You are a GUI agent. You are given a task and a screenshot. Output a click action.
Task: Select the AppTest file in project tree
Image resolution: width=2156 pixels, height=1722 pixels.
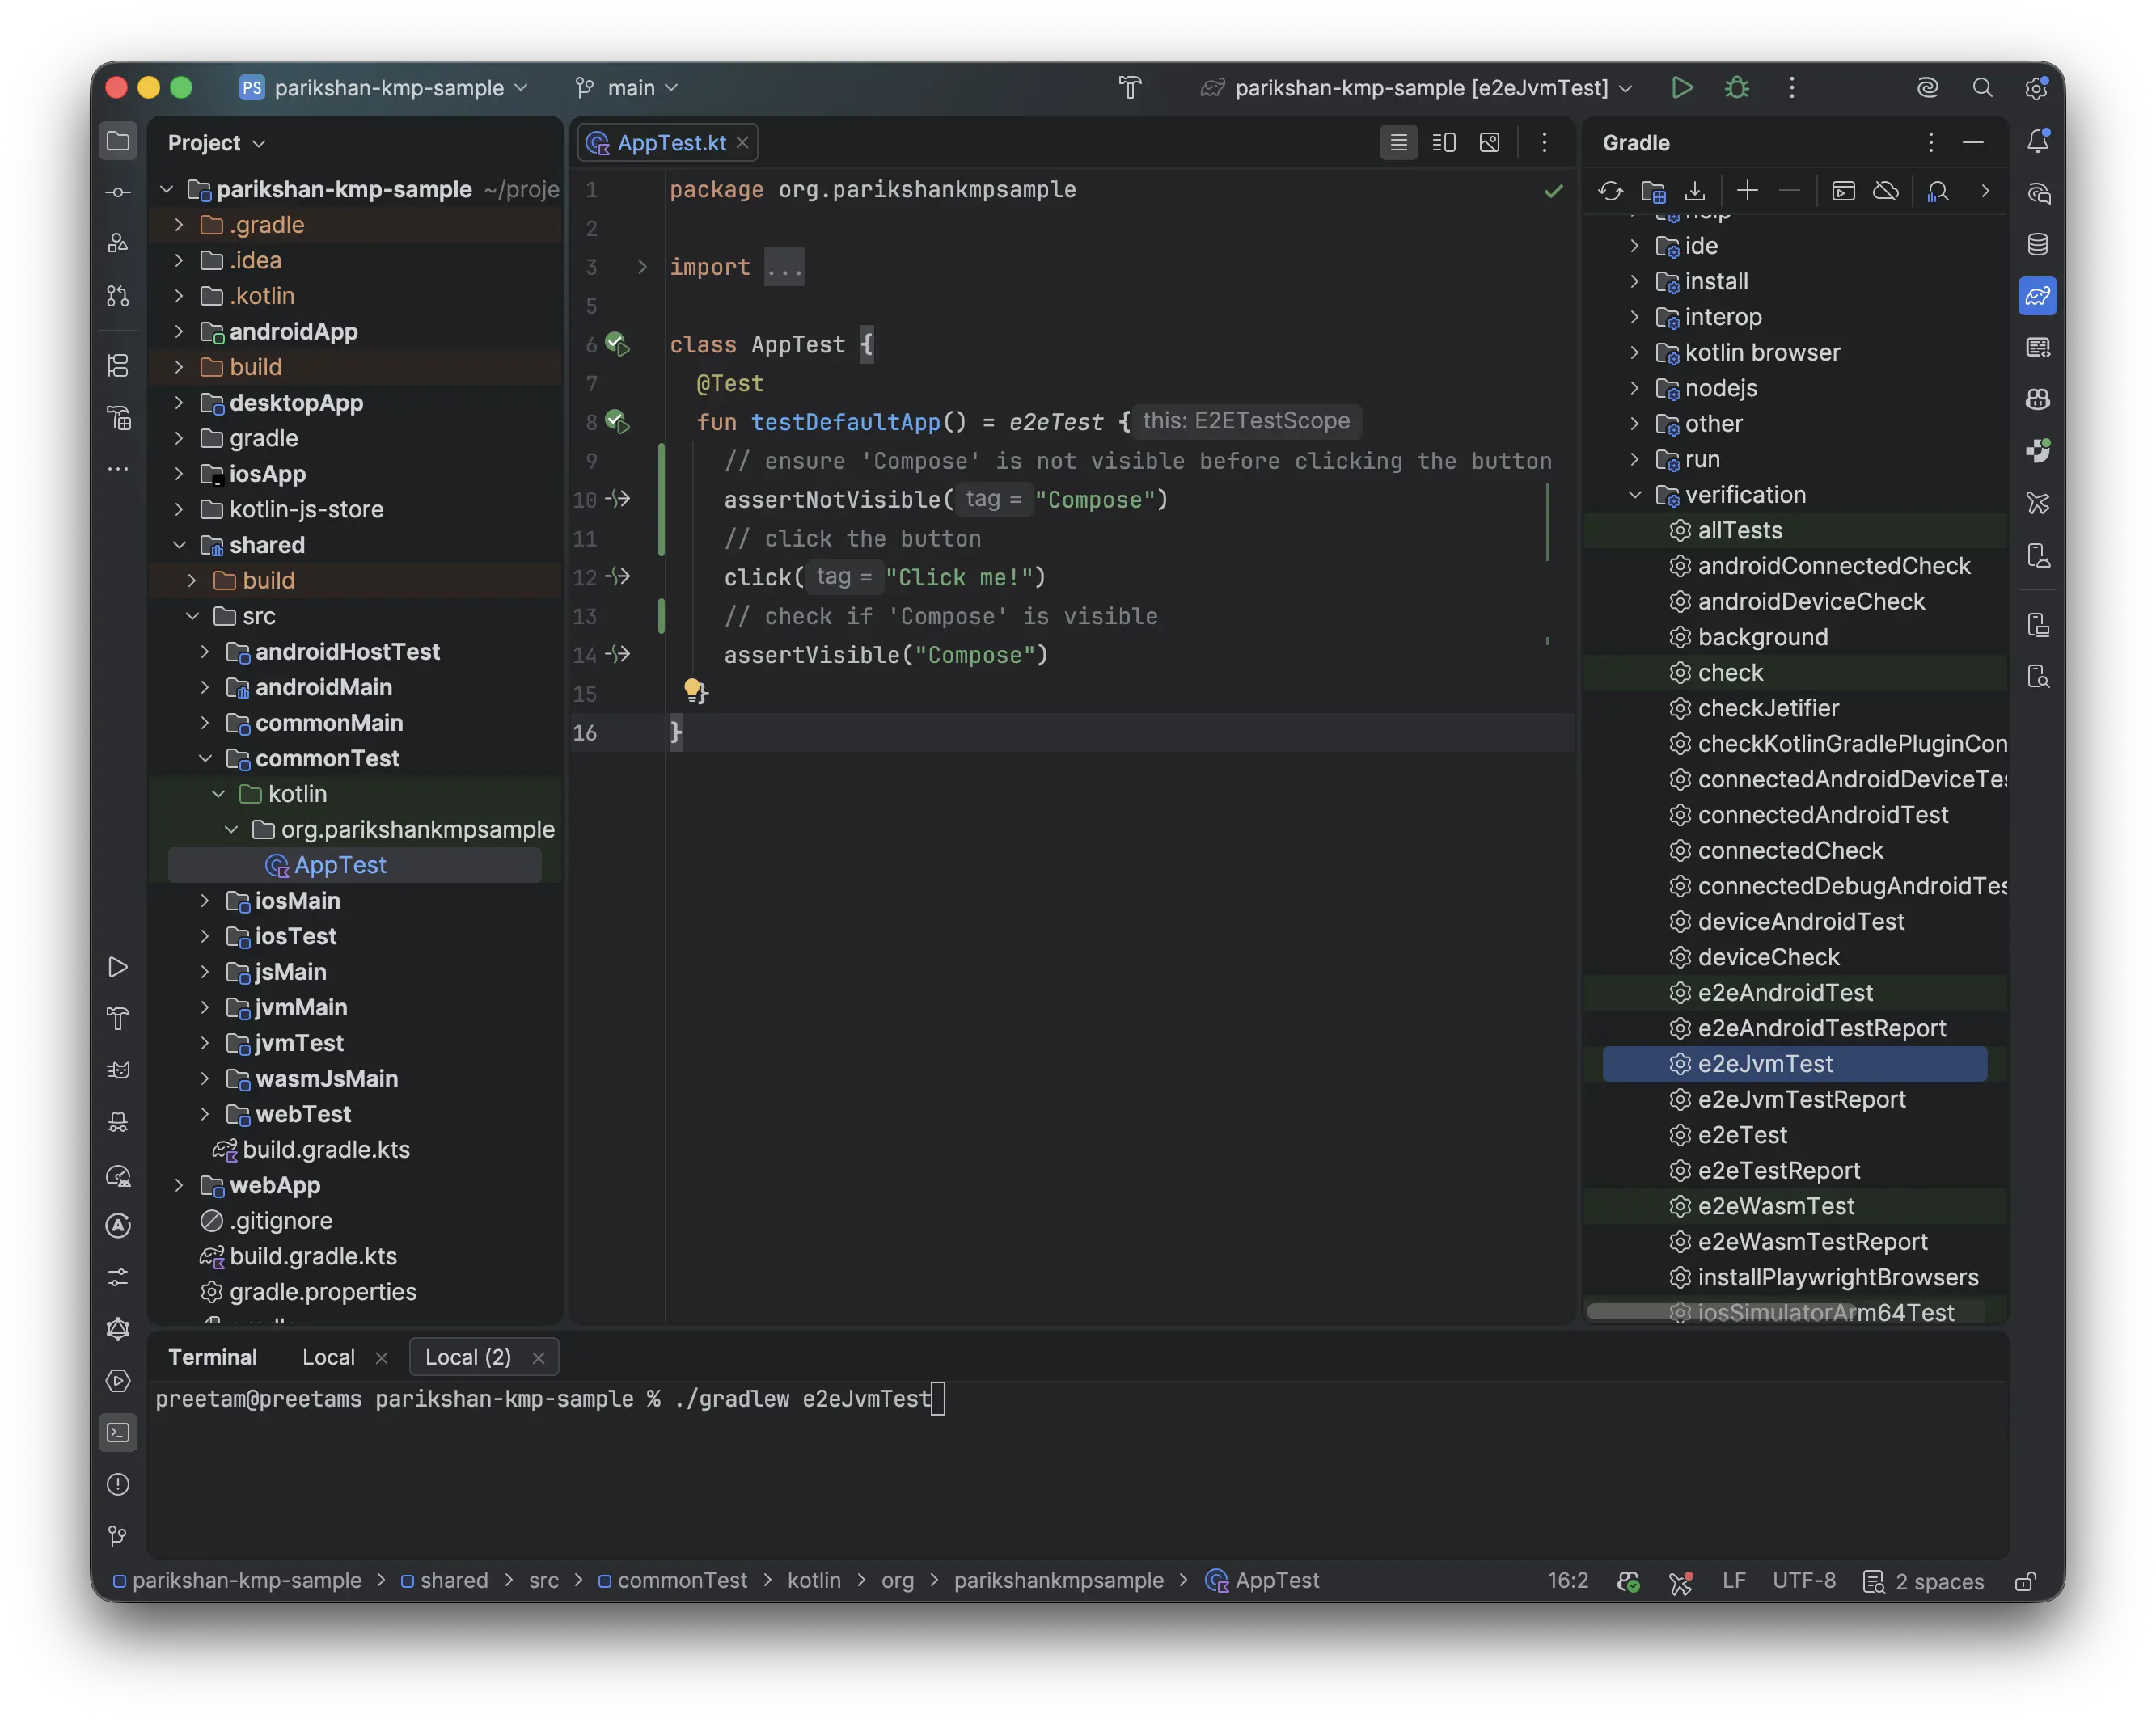(355, 866)
